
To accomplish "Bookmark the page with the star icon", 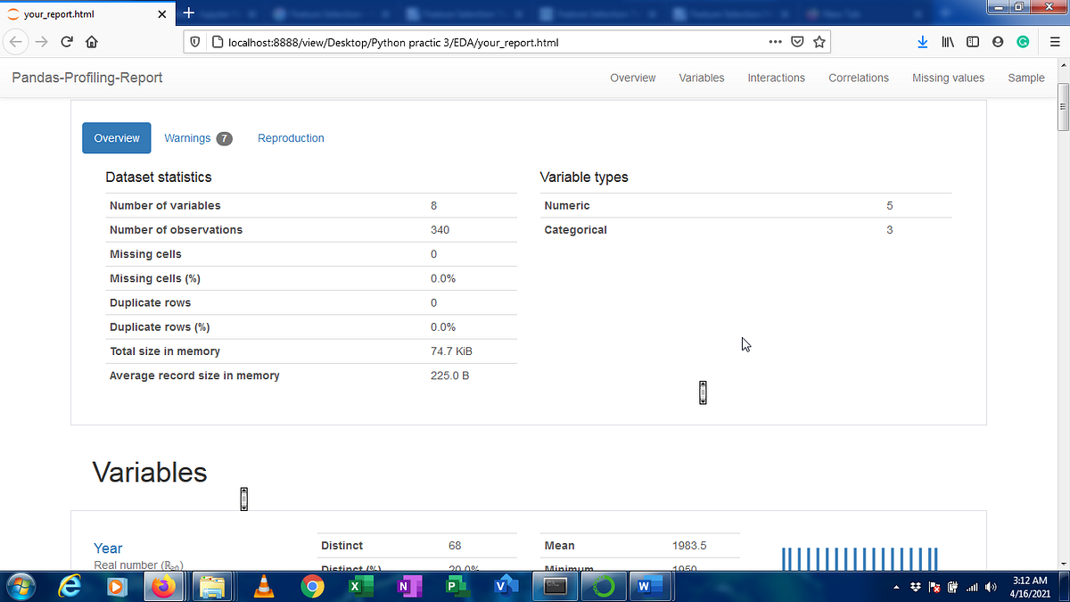I will [819, 41].
